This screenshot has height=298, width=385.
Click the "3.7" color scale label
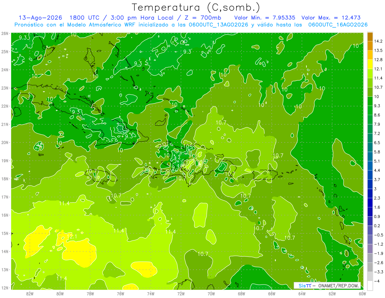pos(377,180)
